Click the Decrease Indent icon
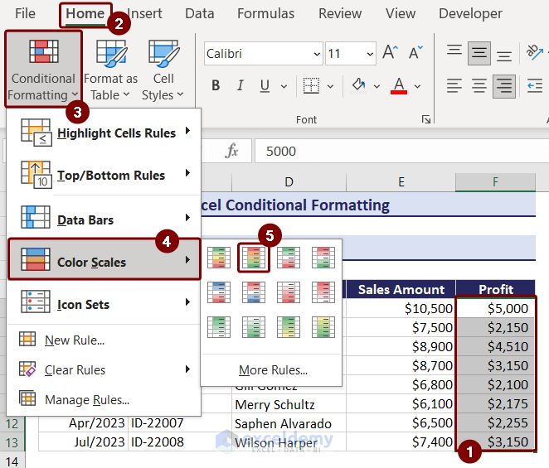Viewport: 549px width, 468px height. (535, 85)
